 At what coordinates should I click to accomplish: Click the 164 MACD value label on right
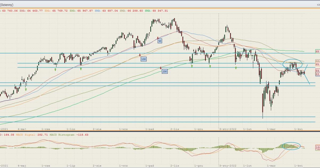tap(318, 147)
